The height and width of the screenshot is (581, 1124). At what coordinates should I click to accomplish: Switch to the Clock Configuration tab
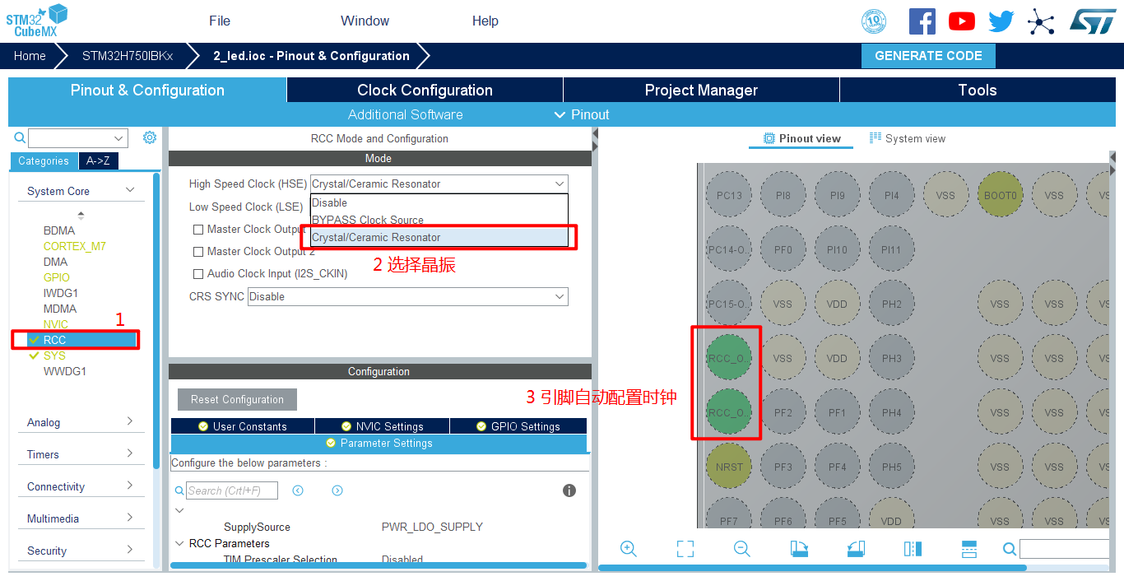tap(425, 91)
